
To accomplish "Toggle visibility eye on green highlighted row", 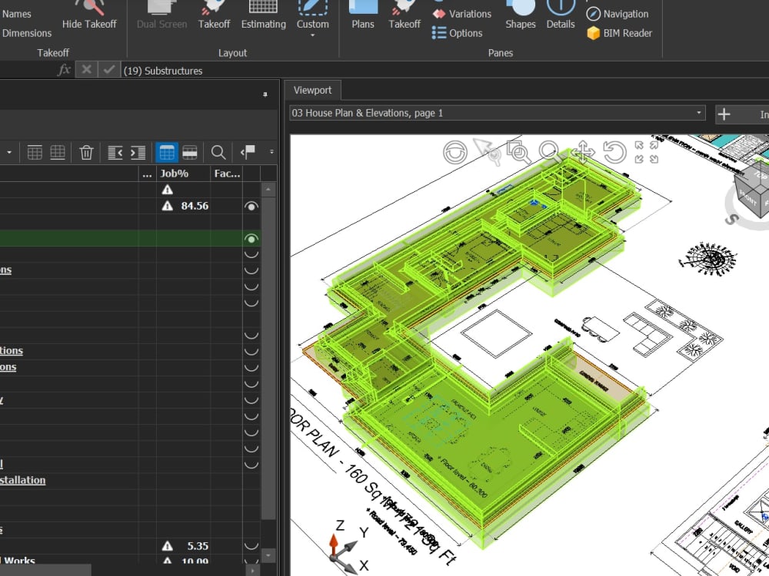I will tap(251, 239).
